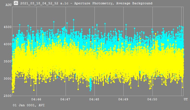This screenshot has width=190, height=110.
Task: Click the 4000 value on vertical axis
Action: pyautogui.click(x=8, y=44)
